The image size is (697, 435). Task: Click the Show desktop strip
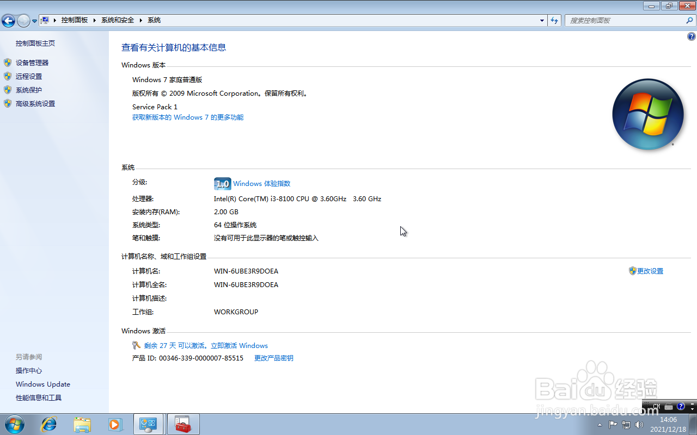pos(693,424)
